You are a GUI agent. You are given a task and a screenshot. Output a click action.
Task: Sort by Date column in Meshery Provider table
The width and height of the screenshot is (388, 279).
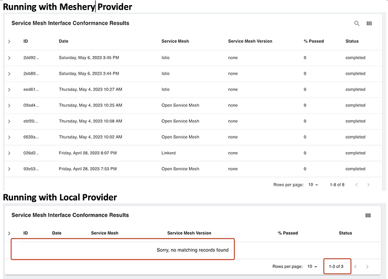coord(64,41)
